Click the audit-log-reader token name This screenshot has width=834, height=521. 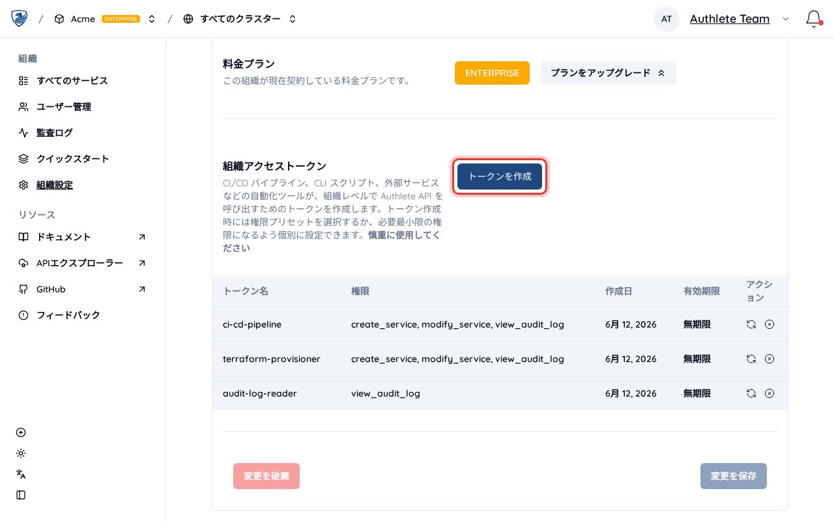pyautogui.click(x=260, y=393)
